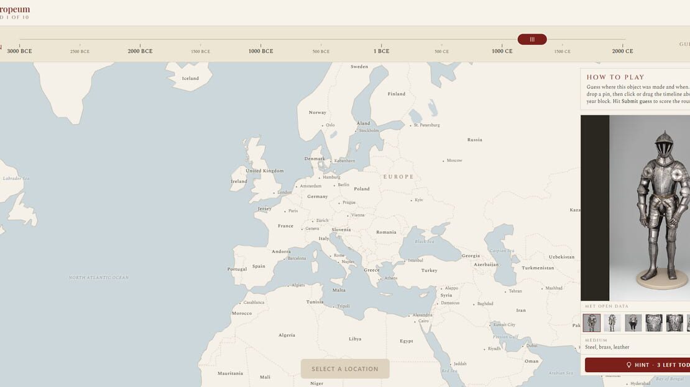Click the Sweden country label
This screenshot has height=387, width=690.
click(x=359, y=66)
